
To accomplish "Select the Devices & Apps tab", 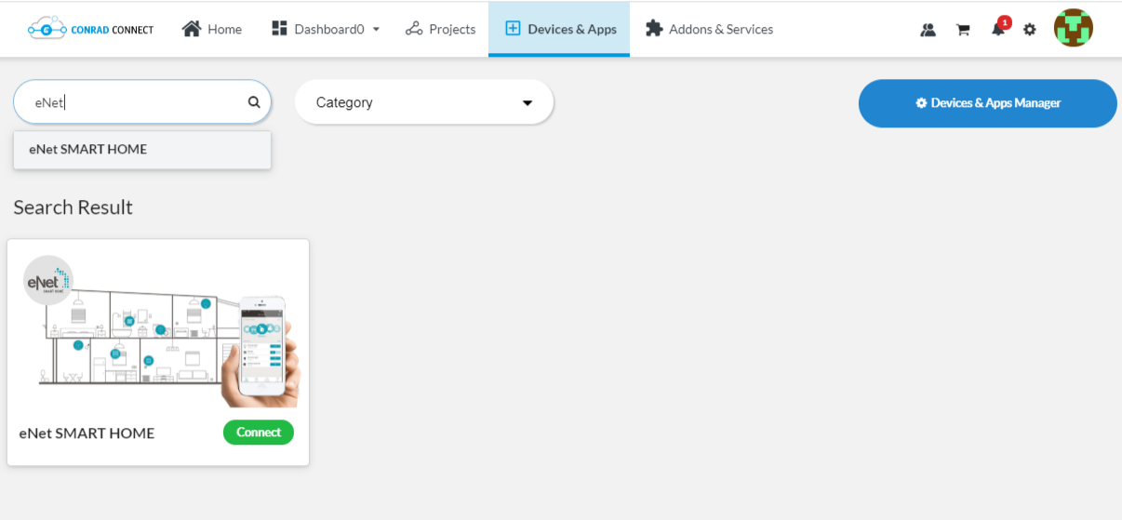I will coord(559,29).
